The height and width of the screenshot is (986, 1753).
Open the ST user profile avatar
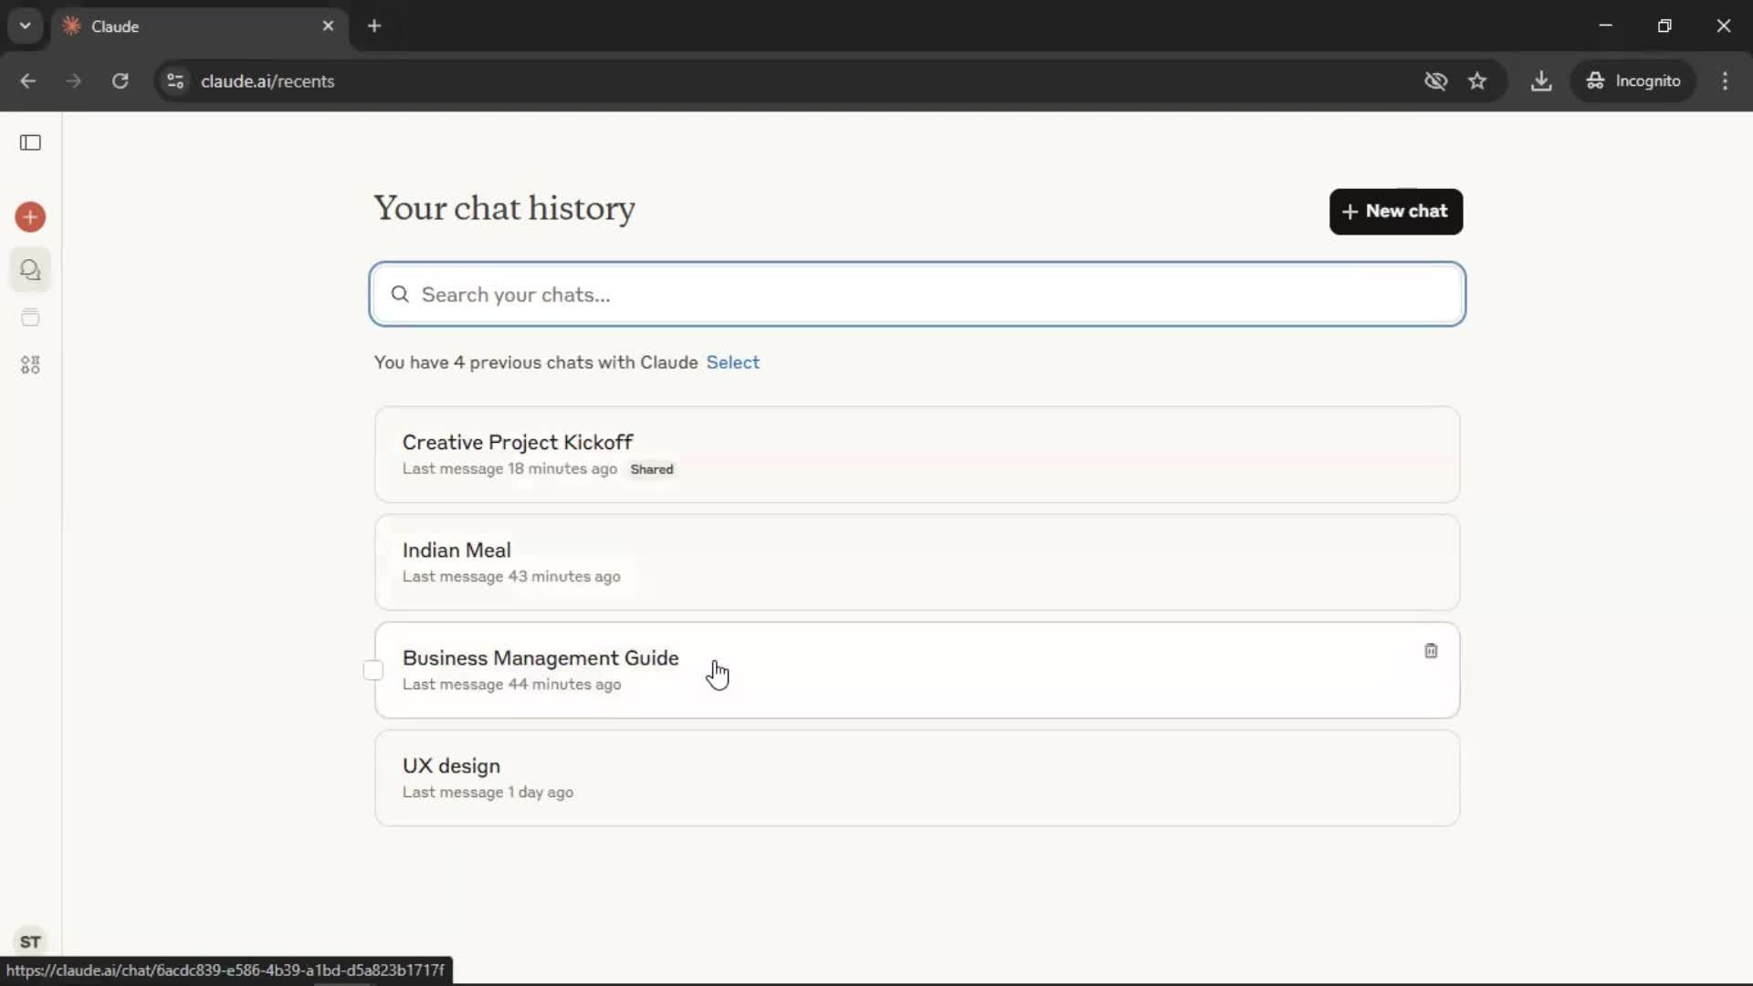pyautogui.click(x=30, y=941)
